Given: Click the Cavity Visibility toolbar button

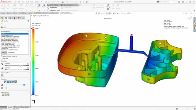Looking at the screenshot, I should 54,5.
